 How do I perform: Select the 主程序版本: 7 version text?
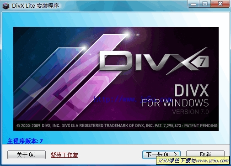click(25, 141)
